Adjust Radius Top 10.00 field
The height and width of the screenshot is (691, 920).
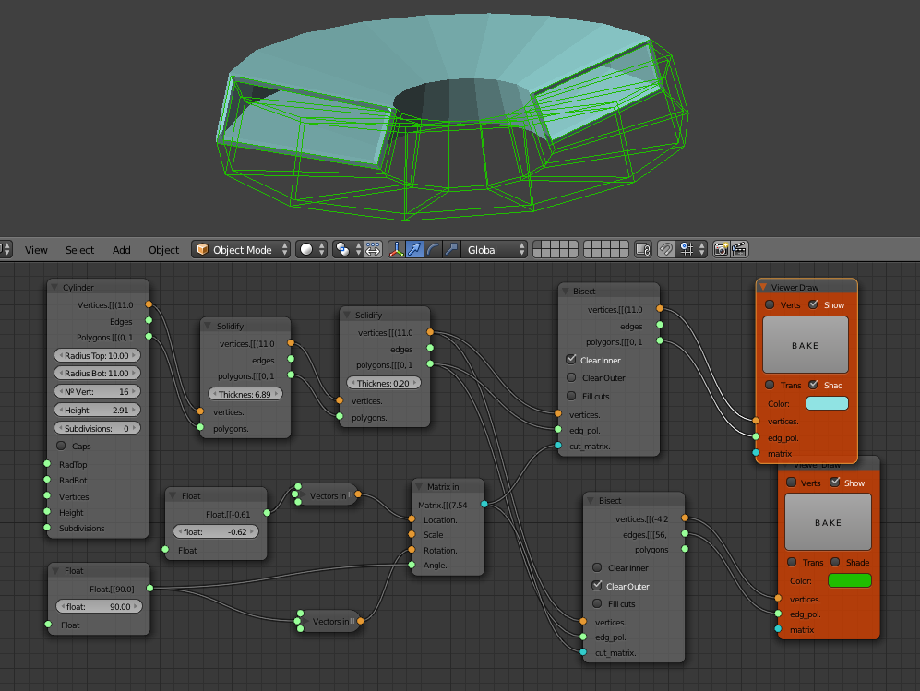point(97,355)
